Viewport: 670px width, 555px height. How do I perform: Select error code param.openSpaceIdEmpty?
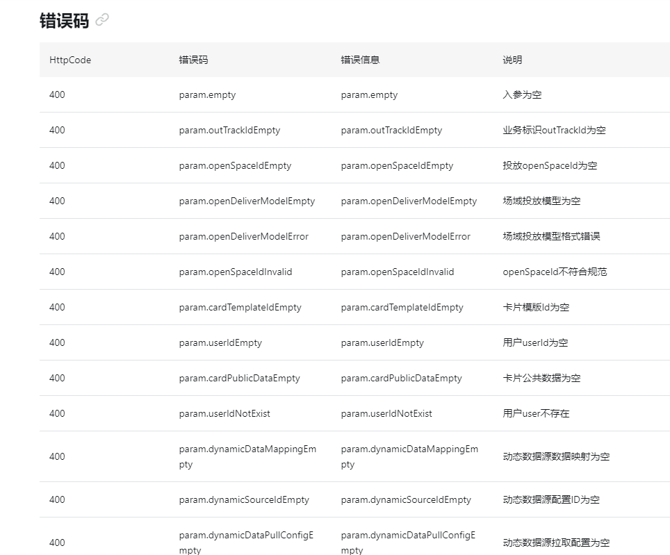click(x=235, y=165)
